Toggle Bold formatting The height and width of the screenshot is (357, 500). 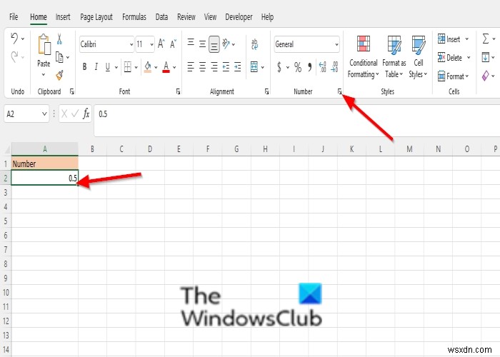(x=84, y=67)
